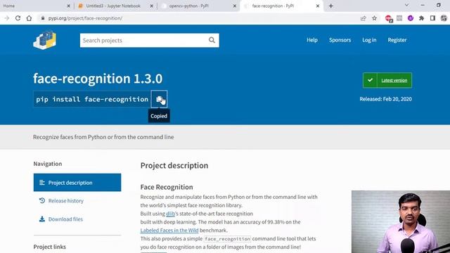The width and height of the screenshot is (450, 253).
Task: Close the face-recognition PyPI tab
Action: 318,6
